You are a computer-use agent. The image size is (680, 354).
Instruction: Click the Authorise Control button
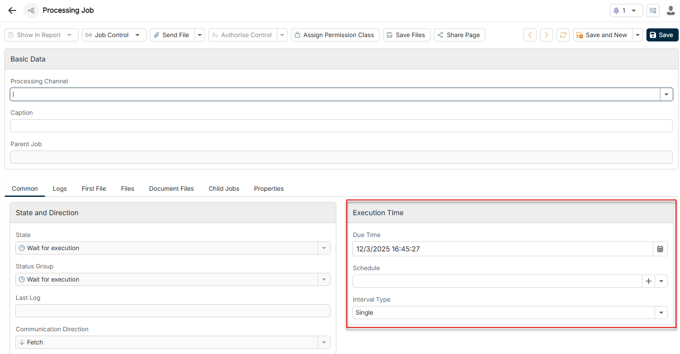click(x=243, y=35)
